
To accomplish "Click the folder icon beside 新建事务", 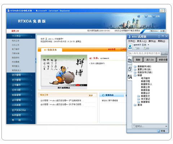I will 139,102.
